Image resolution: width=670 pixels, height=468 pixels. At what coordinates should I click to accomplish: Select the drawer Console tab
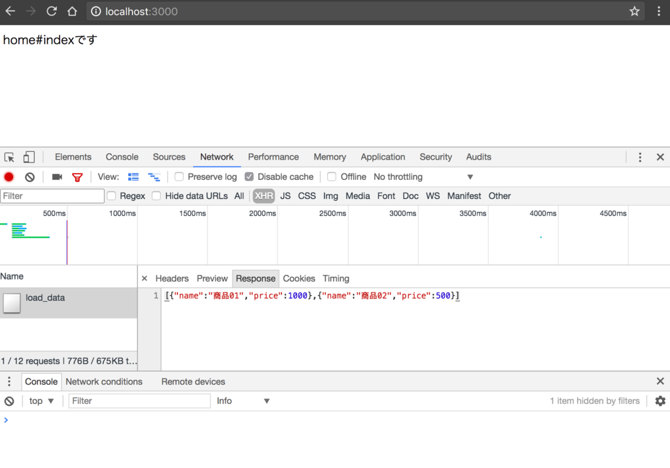click(x=41, y=382)
